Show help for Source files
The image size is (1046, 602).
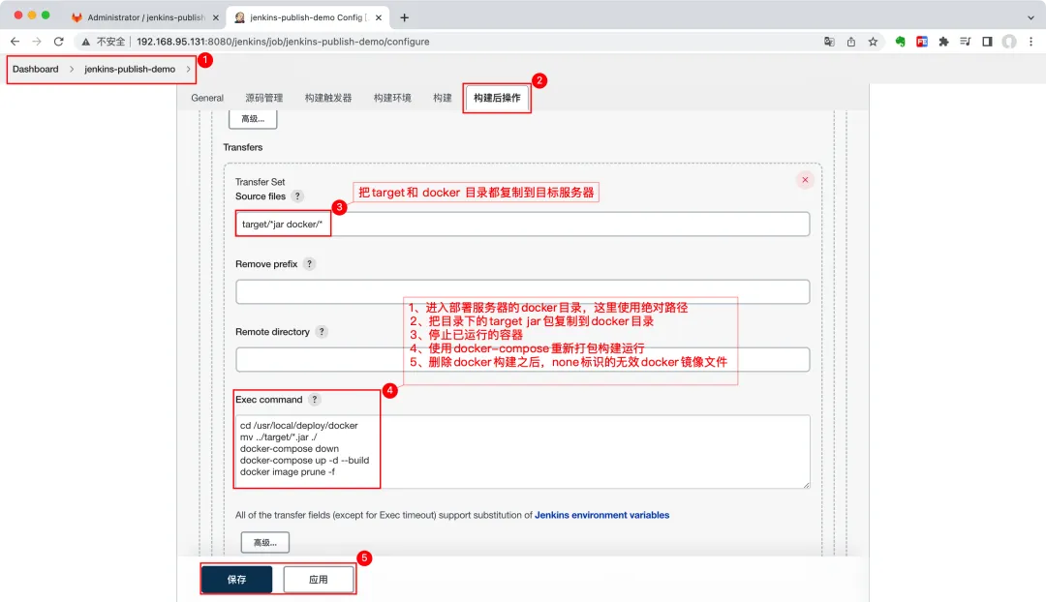tap(297, 196)
